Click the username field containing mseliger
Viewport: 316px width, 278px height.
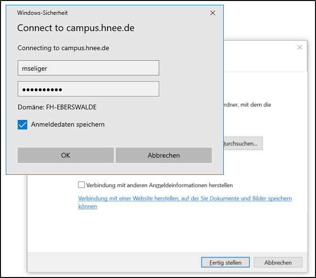point(88,68)
